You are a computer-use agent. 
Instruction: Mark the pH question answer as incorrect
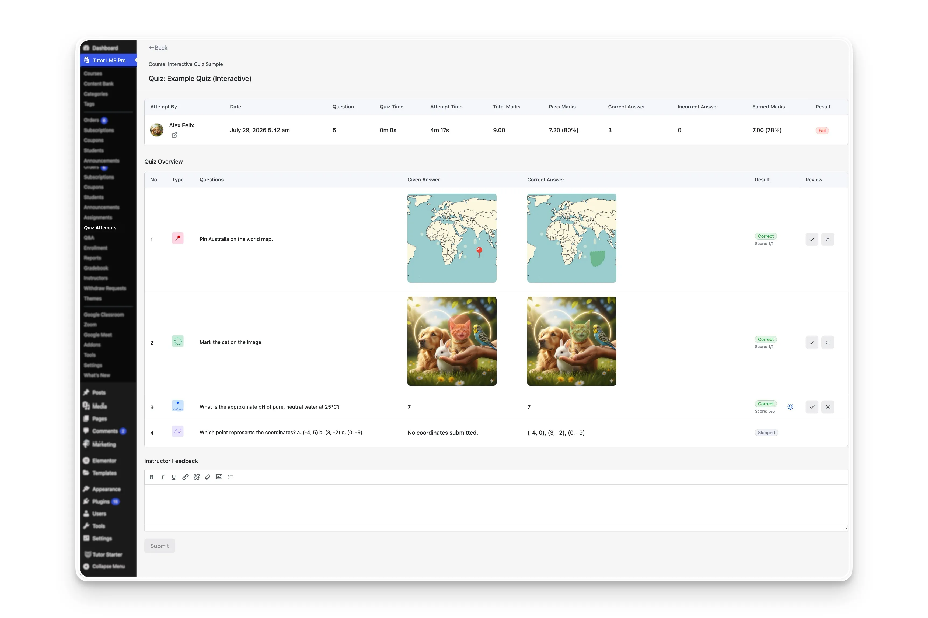[828, 407]
